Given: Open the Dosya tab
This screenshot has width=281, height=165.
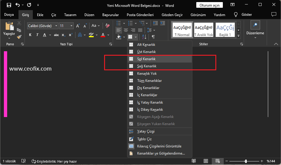Looking at the screenshot, I should coord(9,15).
